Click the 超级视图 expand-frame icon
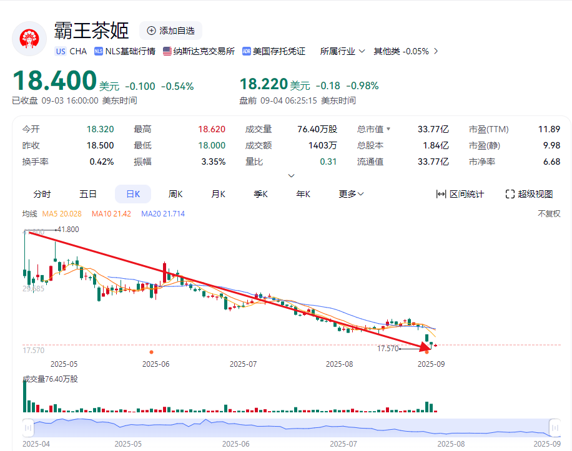Screen dimensions: 572x451 click(510, 194)
